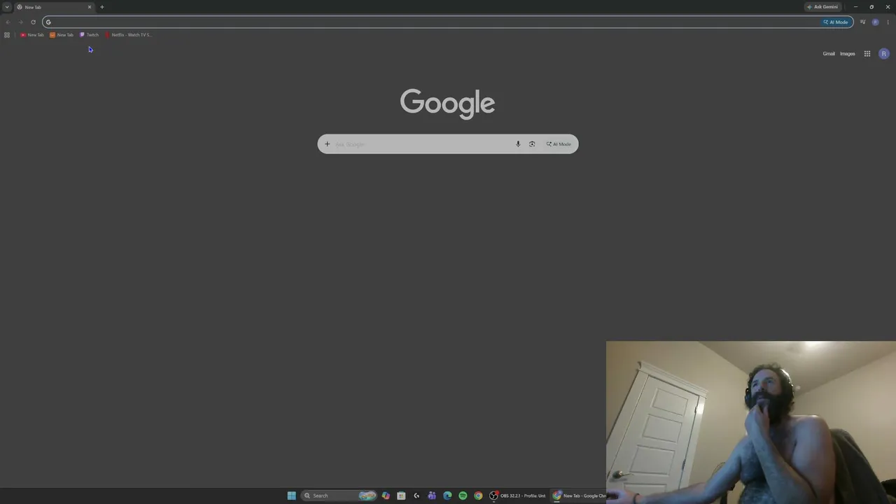Screen dimensions: 896x504
Task: Click the Ask Gemini button
Action: pyautogui.click(x=822, y=7)
